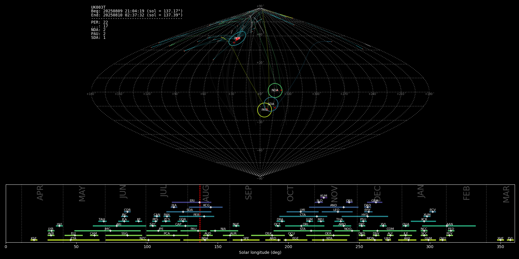519x259 pixels.
Task: Click the 'Solar longitude (deg)' axis label
Action: coord(260,252)
